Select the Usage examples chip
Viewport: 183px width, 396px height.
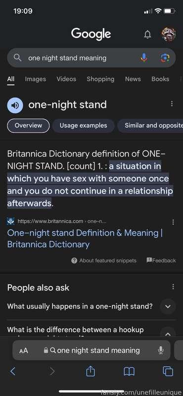83,126
